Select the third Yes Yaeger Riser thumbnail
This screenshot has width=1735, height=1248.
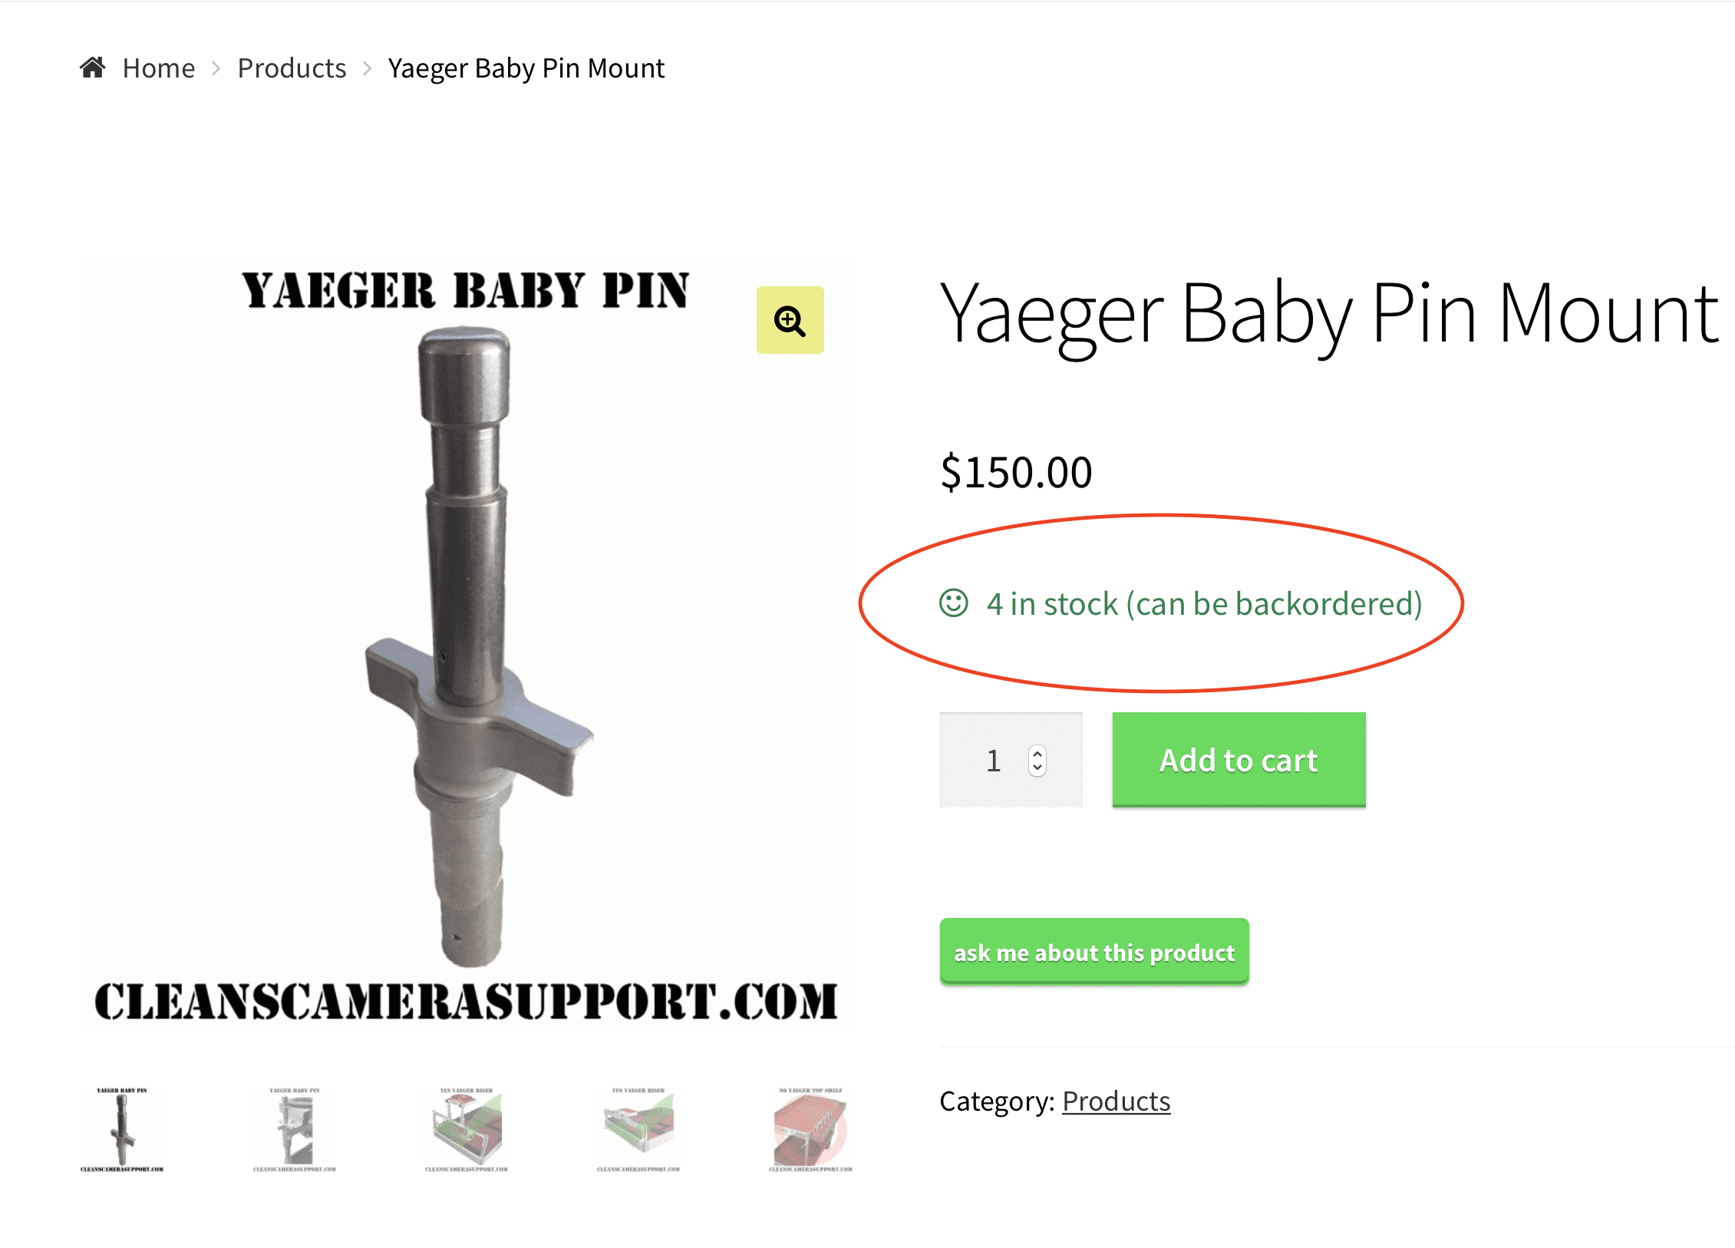coord(467,1129)
